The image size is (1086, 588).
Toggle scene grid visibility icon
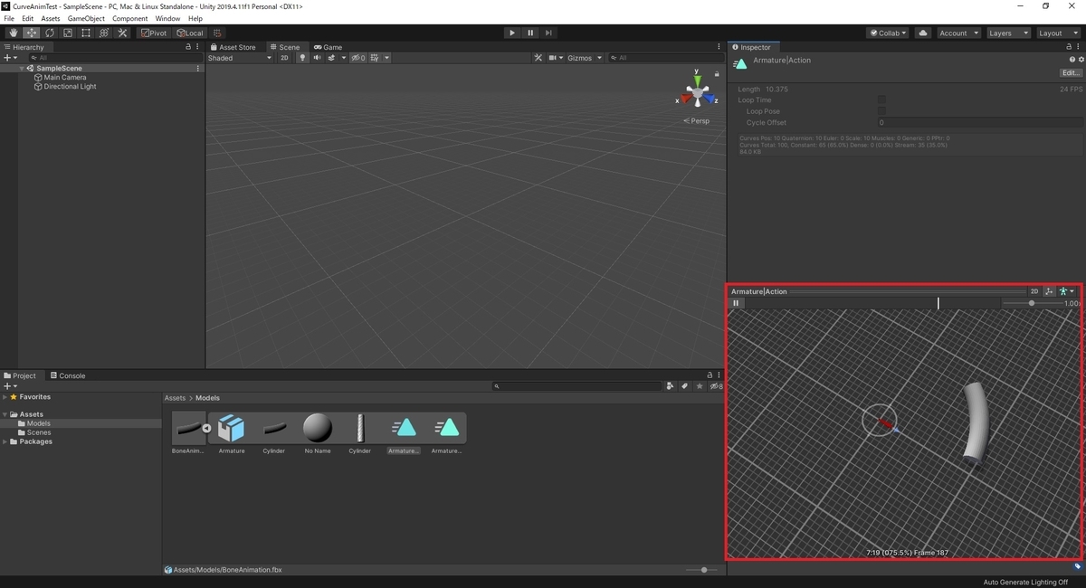(x=376, y=58)
